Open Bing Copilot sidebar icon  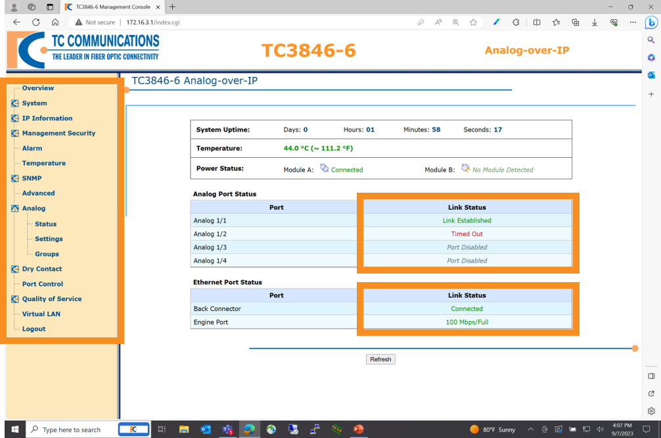click(651, 22)
